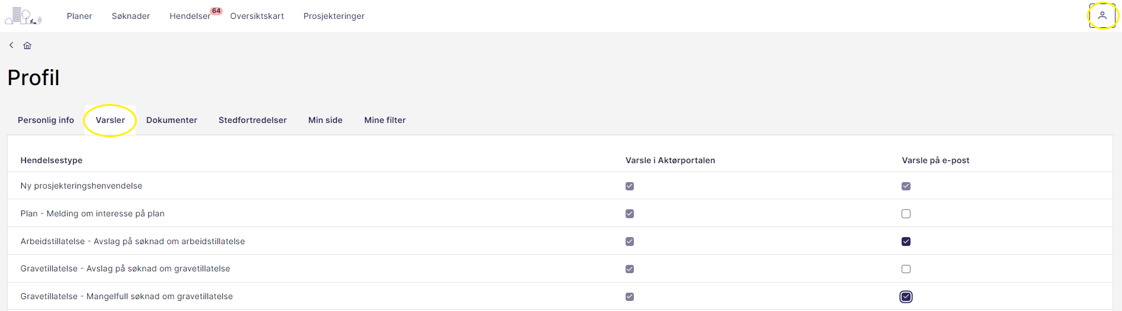Open the user profile icon
This screenshot has width=1122, height=311.
(1102, 16)
